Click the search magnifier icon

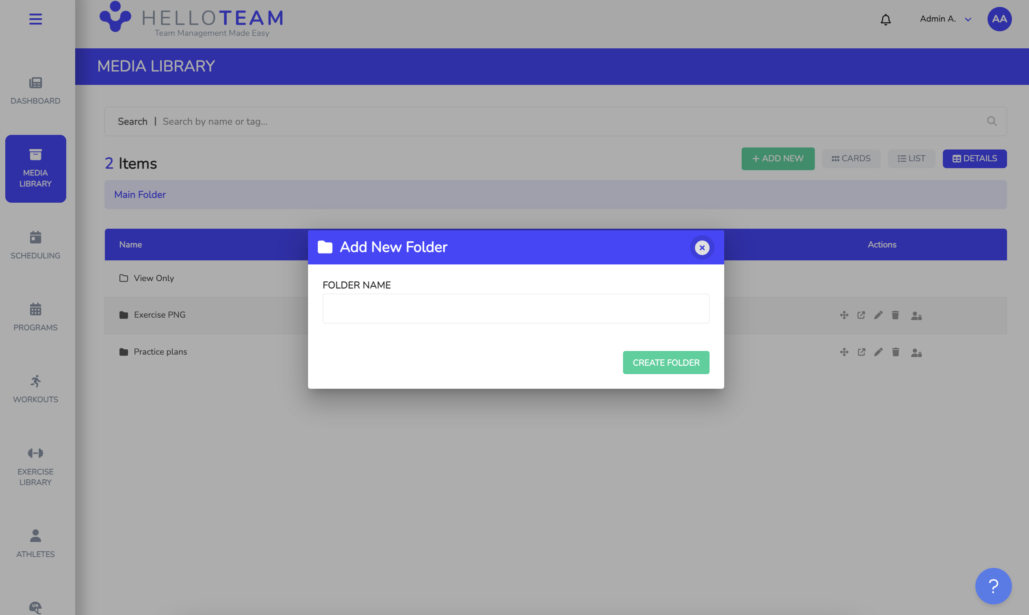tap(992, 121)
